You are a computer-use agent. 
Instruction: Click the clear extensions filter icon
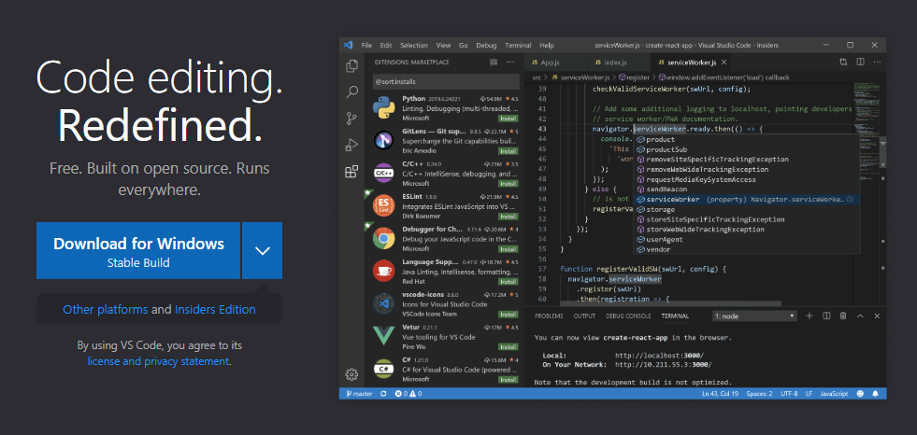[493, 62]
